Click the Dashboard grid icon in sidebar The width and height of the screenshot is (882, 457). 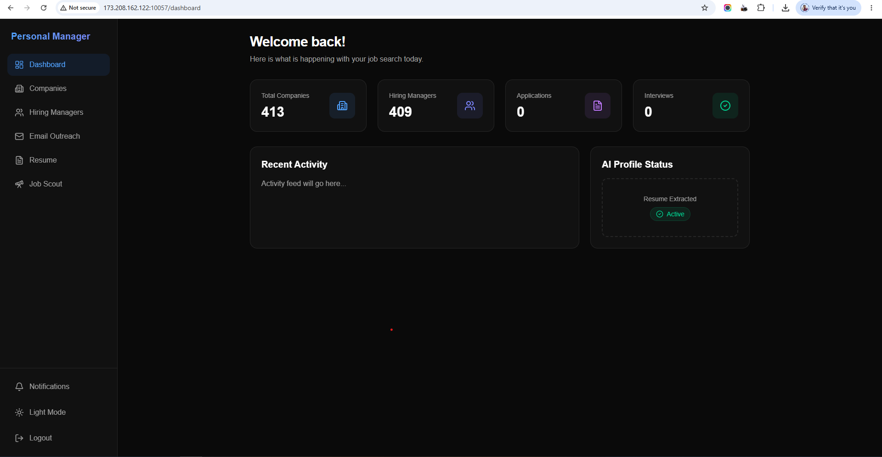[x=19, y=65]
